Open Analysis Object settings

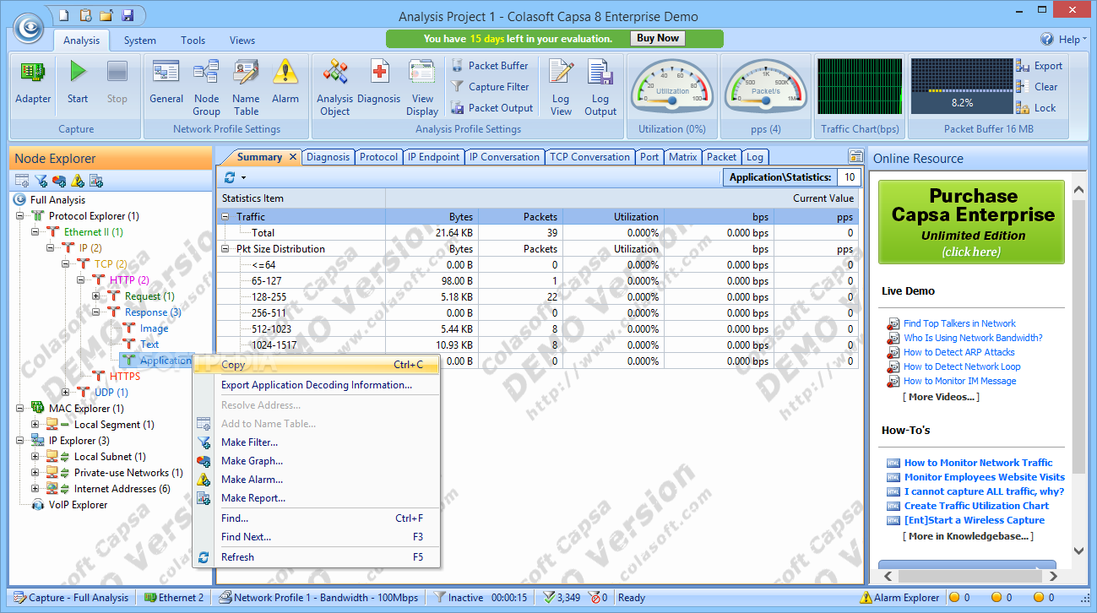pyautogui.click(x=335, y=88)
